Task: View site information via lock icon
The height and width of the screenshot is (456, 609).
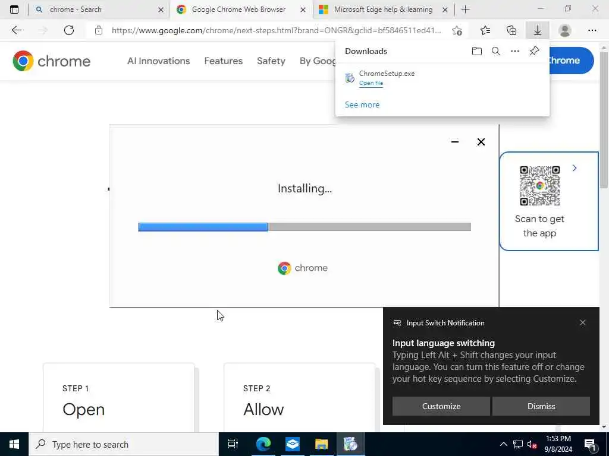Action: click(x=99, y=30)
